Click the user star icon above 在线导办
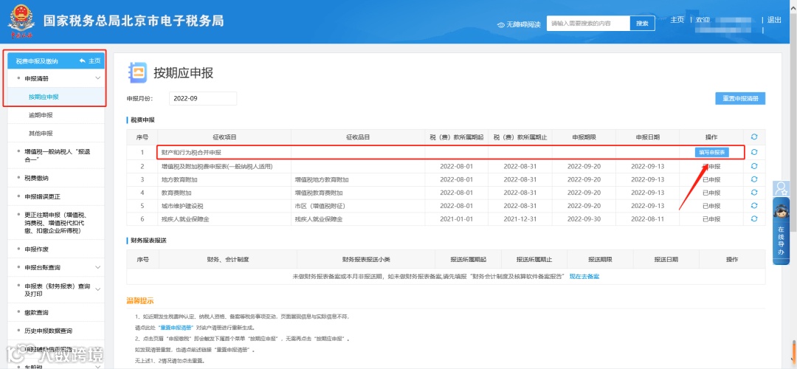797x369 pixels. click(781, 189)
